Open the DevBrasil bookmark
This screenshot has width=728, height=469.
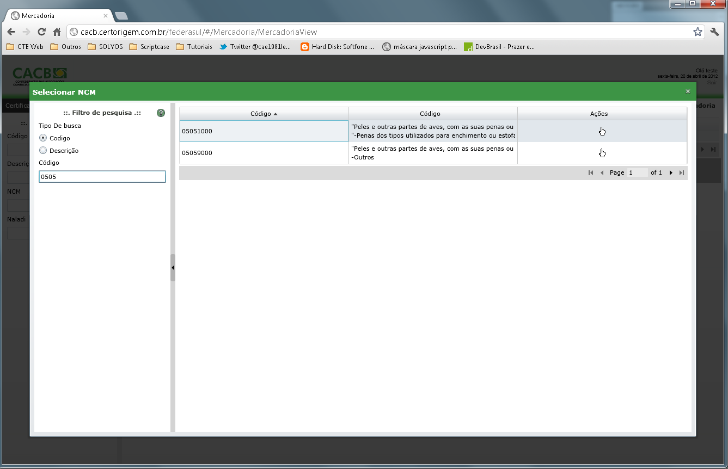499,47
